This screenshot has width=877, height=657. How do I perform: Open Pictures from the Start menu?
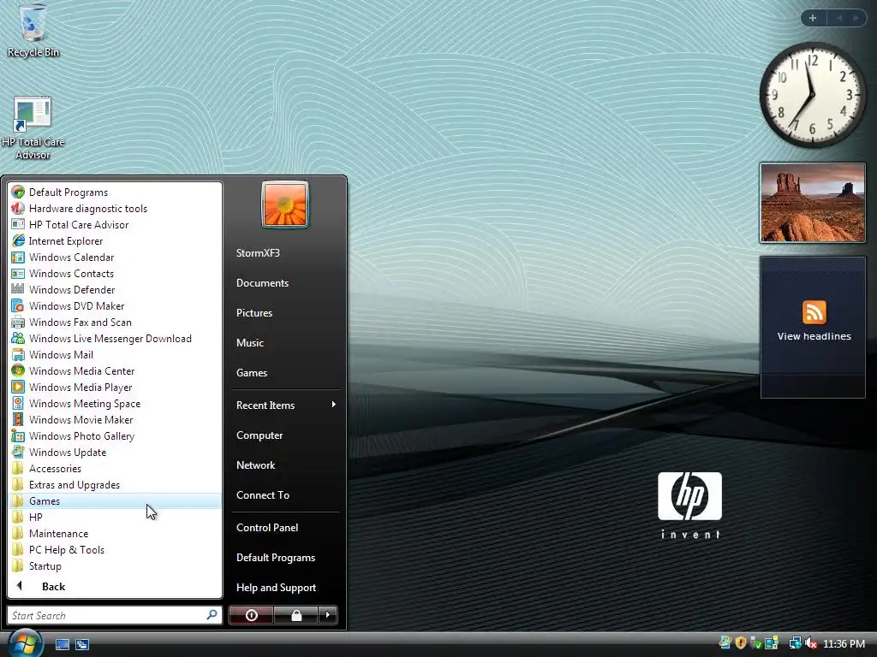coord(286,313)
